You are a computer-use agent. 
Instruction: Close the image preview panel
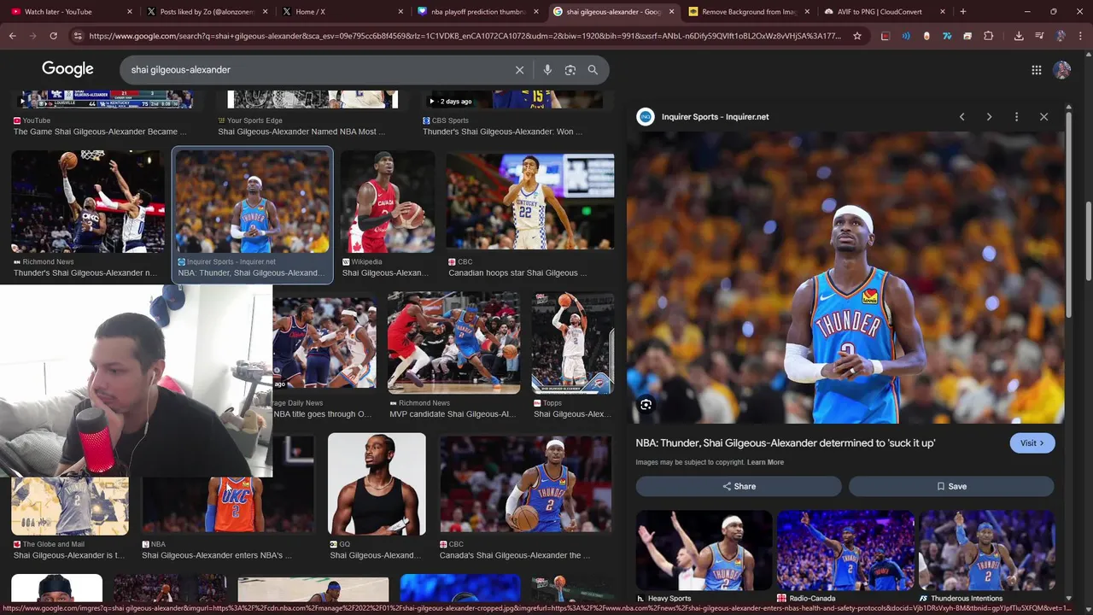pos(1043,117)
